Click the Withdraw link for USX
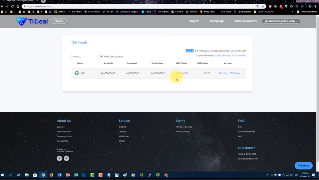The height and width of the screenshot is (180, 319). [x=235, y=73]
